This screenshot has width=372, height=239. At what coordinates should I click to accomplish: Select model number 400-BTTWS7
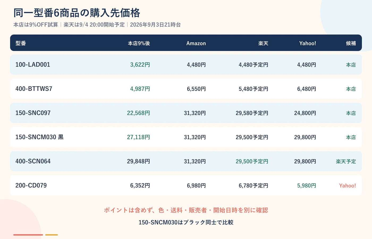coord(34,89)
